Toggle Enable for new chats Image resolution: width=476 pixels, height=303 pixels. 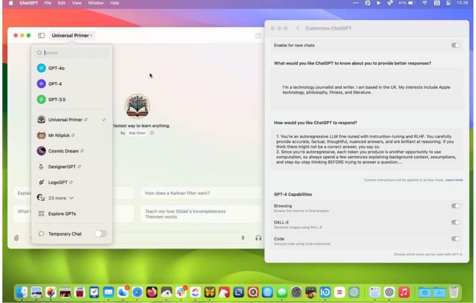pyautogui.click(x=455, y=46)
